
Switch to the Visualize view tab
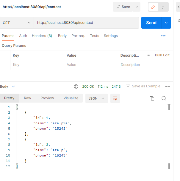pos(71,98)
